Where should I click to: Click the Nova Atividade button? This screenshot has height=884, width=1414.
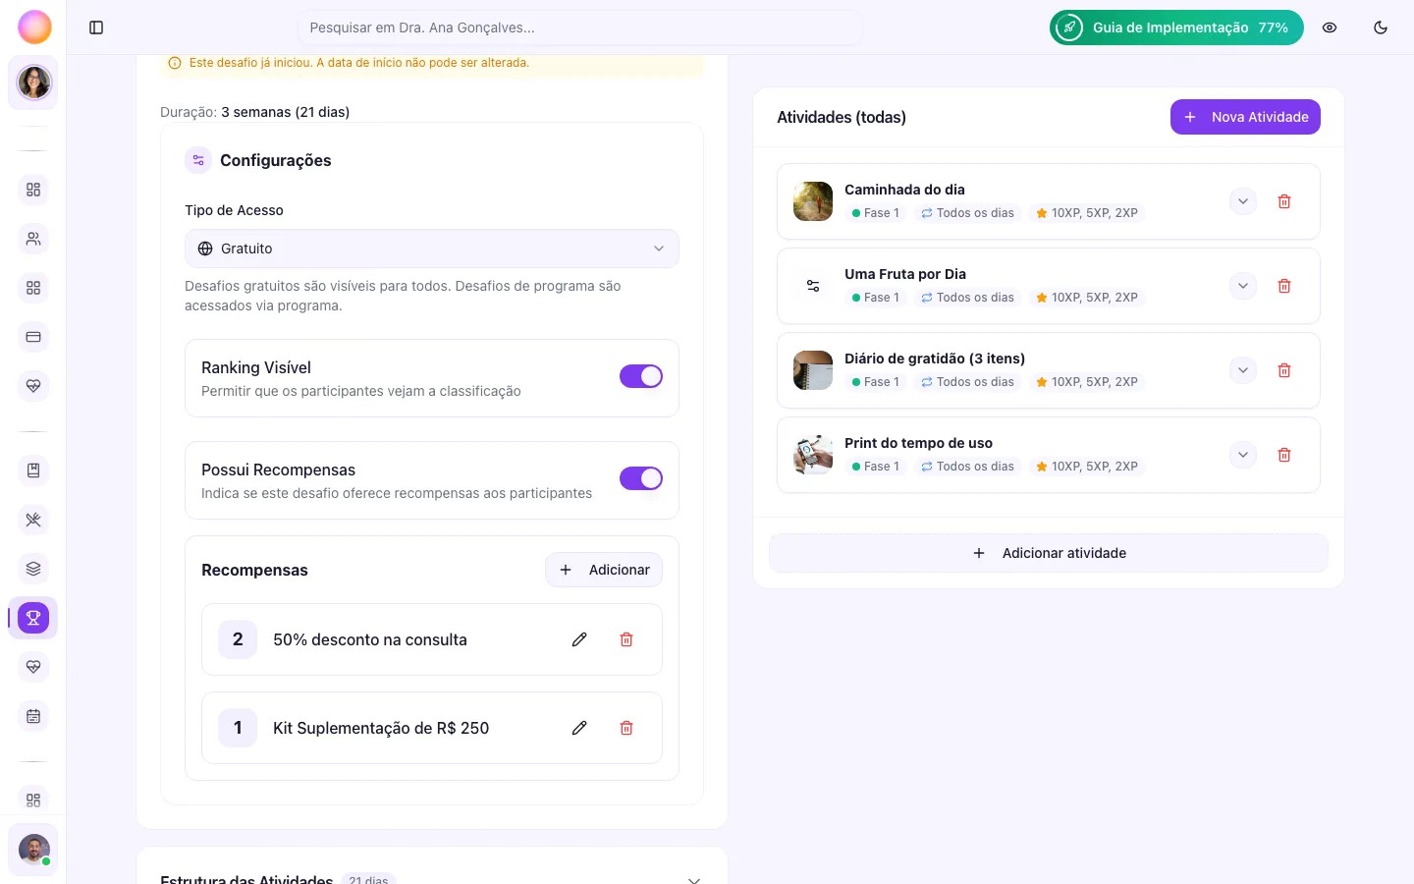1245,117
